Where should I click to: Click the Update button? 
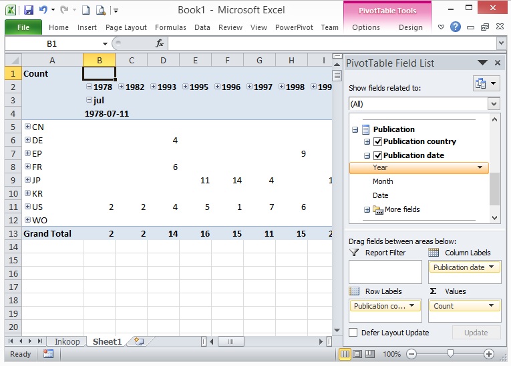pos(476,333)
